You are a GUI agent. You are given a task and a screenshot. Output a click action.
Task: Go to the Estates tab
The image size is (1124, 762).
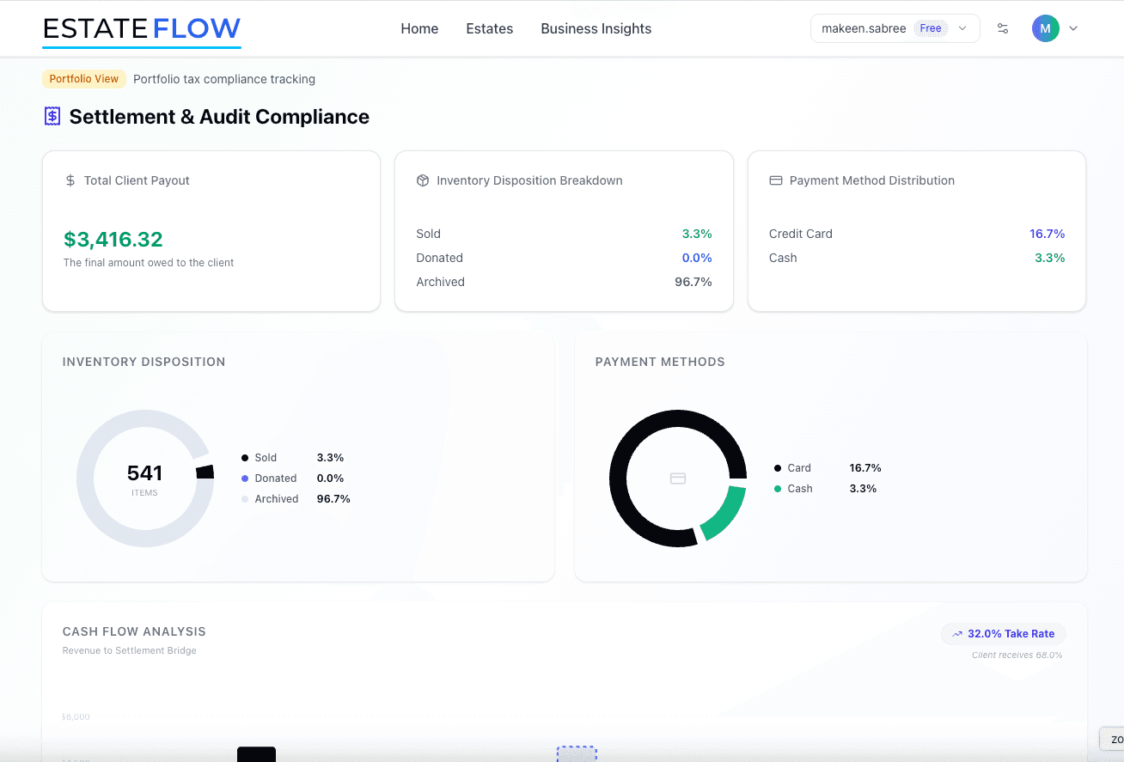click(x=489, y=28)
